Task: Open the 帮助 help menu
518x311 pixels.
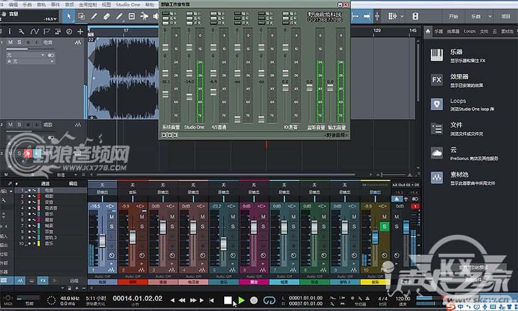Action: point(150,5)
